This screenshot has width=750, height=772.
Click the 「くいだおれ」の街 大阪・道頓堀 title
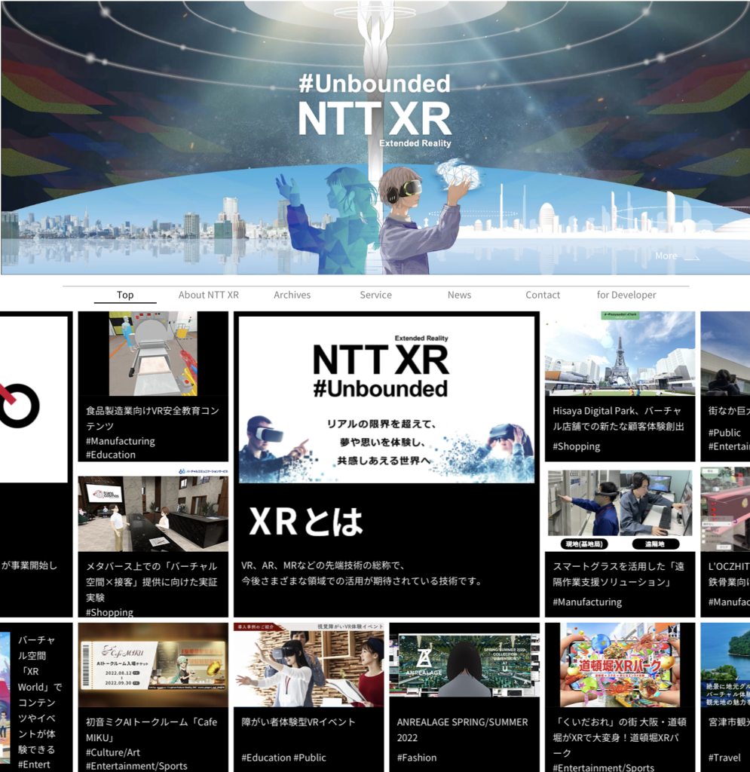point(619,737)
